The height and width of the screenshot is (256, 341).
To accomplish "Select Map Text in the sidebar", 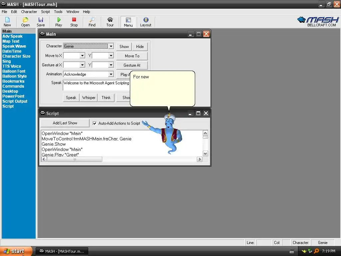I will point(11,41).
